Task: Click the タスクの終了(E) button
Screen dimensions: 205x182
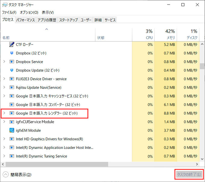Action: [189, 174]
